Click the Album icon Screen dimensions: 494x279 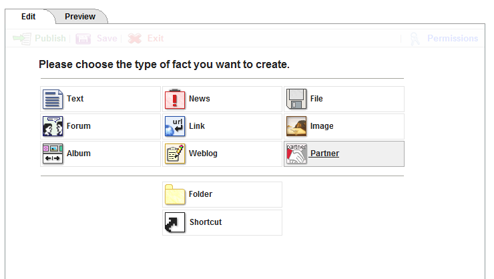click(52, 154)
